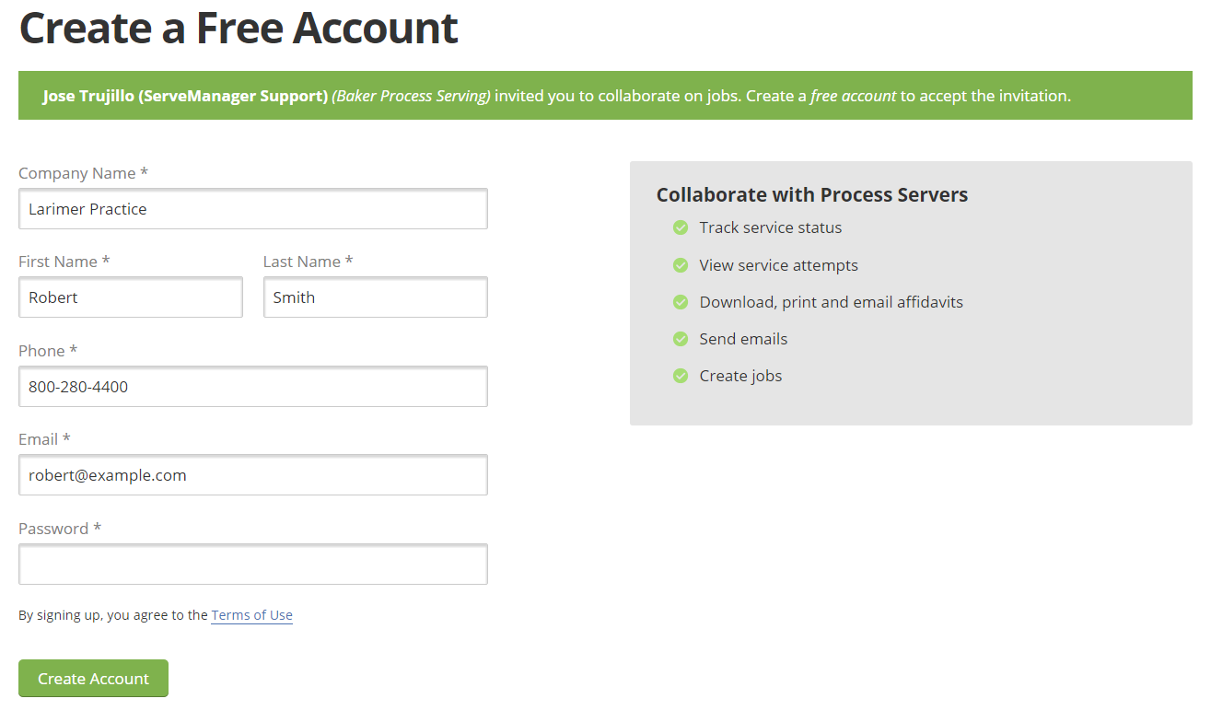1211x722 pixels.
Task: Click the Create Account button
Action: coord(93,678)
